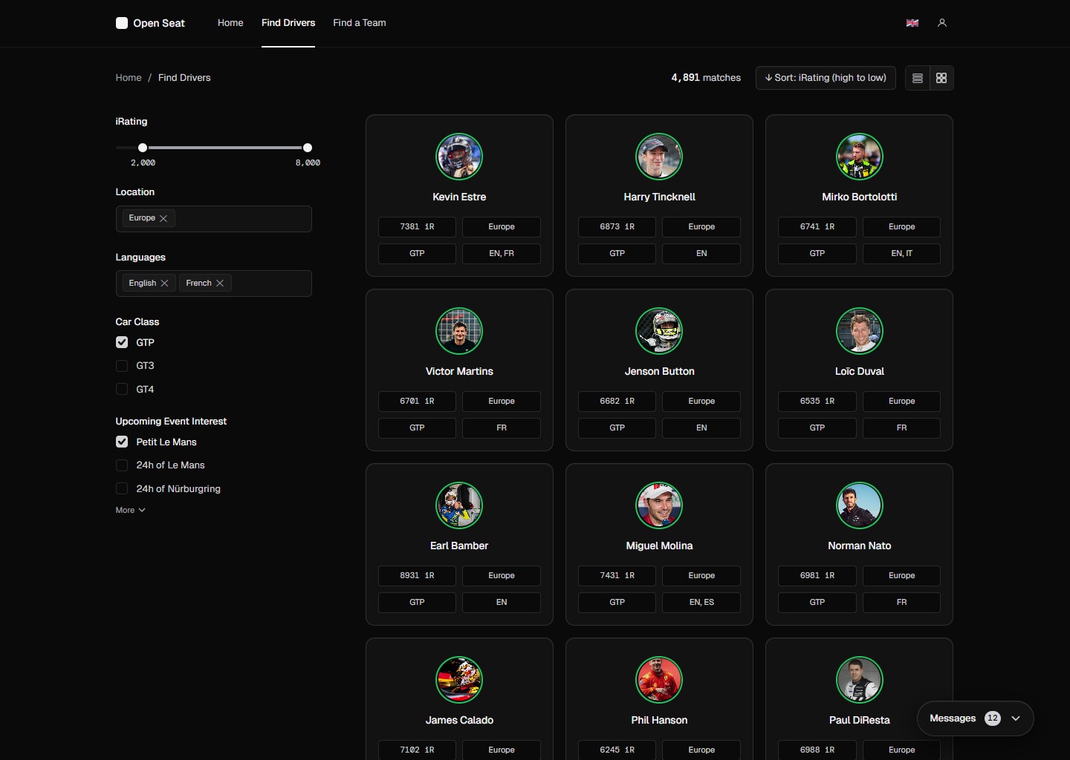Go to the Find a Team tab

[x=359, y=23]
